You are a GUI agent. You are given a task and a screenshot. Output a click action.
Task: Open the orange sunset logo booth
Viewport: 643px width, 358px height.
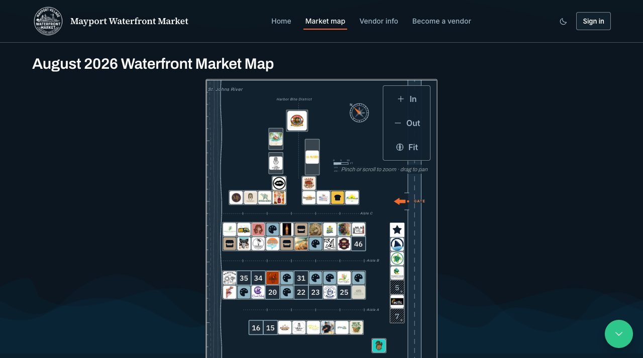point(272,244)
